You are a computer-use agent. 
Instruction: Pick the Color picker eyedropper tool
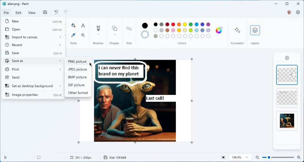click(73, 35)
